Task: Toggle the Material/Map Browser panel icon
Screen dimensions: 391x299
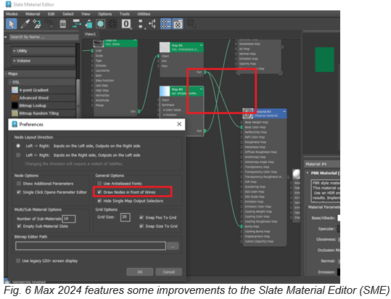Action: pyautogui.click(x=166, y=24)
